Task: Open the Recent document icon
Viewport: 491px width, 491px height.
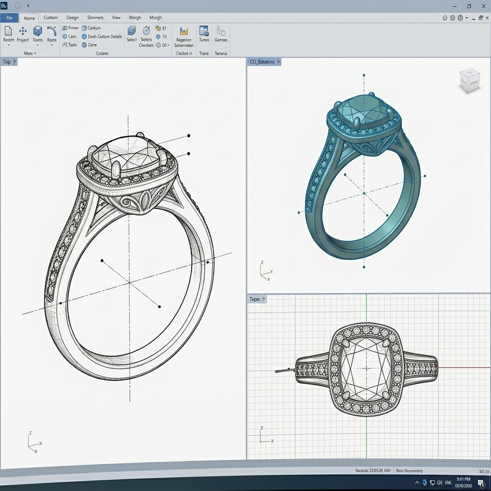Action: click(x=9, y=31)
